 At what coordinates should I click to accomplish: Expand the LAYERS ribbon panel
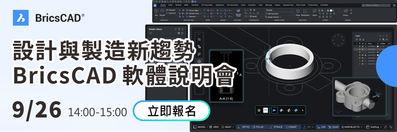tap(326, 20)
